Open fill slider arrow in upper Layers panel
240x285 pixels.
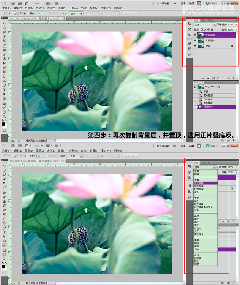pyautogui.click(x=236, y=30)
